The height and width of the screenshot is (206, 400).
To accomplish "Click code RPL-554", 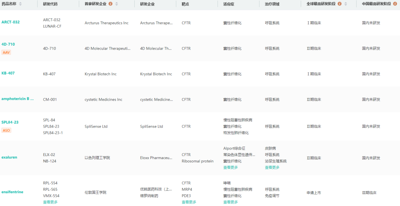I will (50, 183).
